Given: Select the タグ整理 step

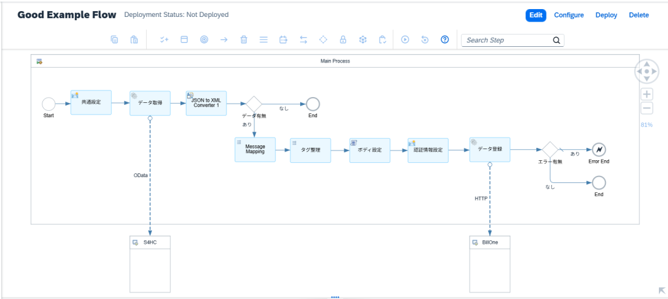Looking at the screenshot, I should point(311,150).
